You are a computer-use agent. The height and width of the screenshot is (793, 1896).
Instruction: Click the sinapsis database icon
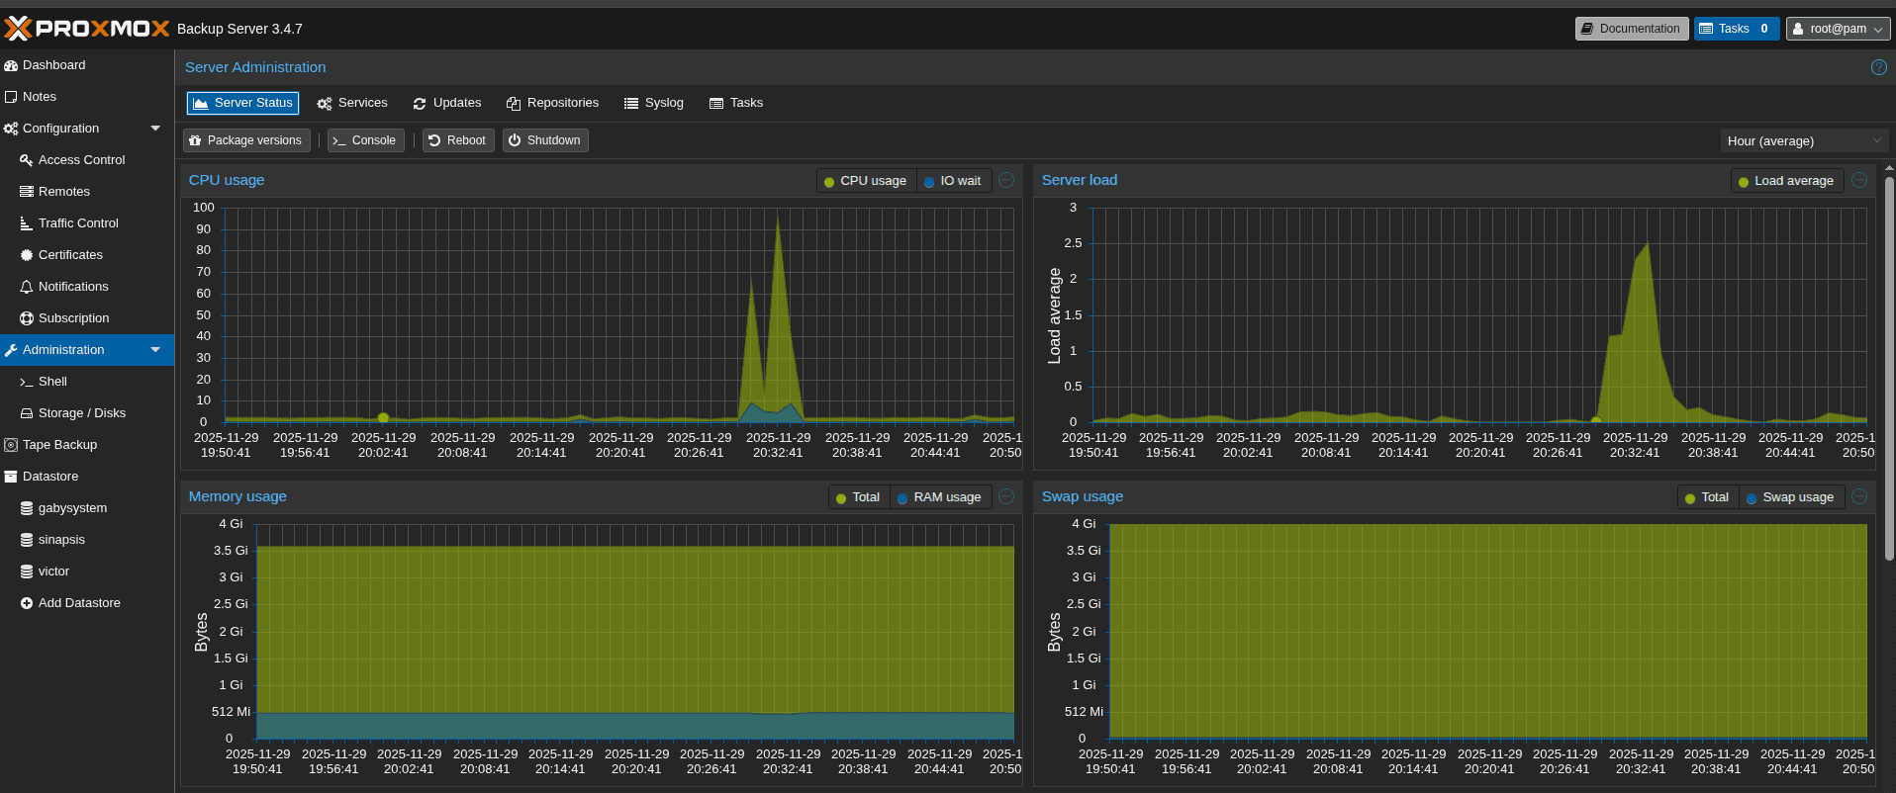click(x=27, y=540)
